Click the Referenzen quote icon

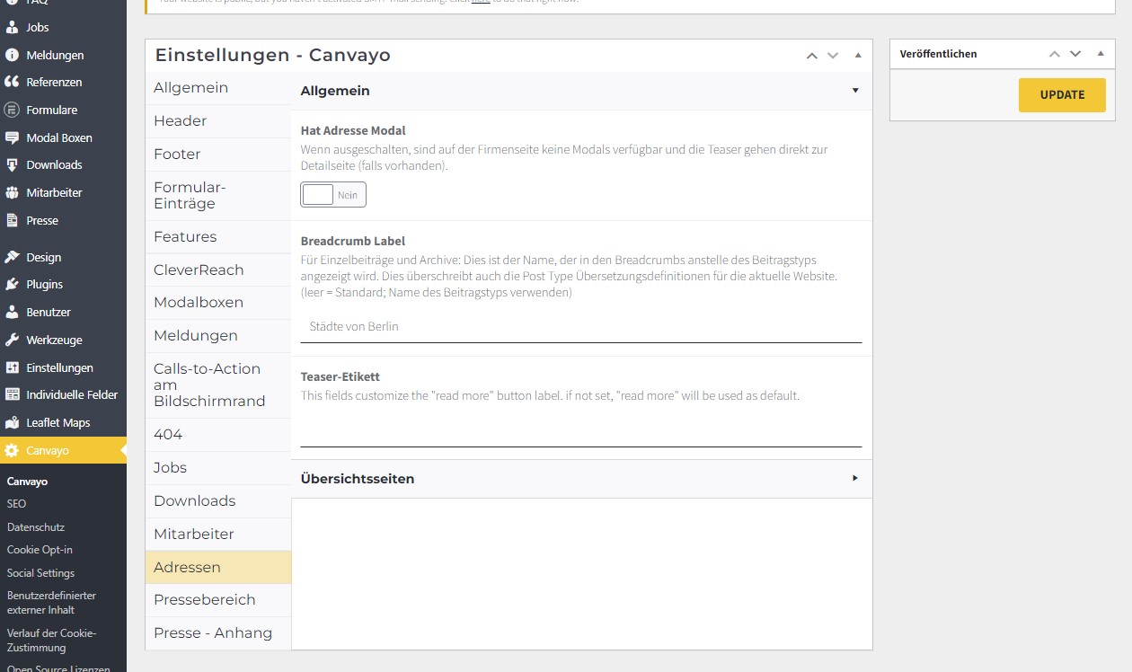tap(12, 83)
